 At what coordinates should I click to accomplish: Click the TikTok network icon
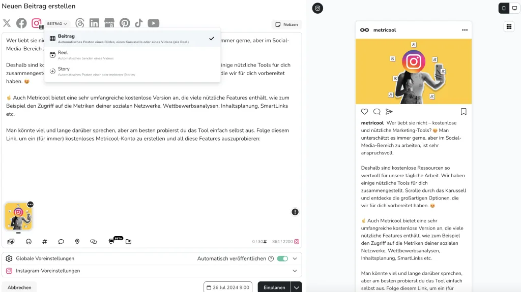pos(139,23)
